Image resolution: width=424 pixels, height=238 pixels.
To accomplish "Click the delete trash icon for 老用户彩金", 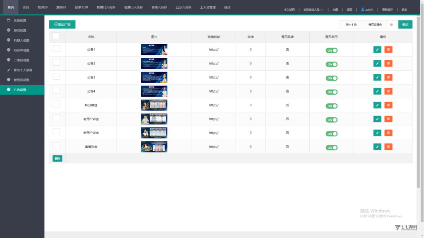I will pos(388,119).
